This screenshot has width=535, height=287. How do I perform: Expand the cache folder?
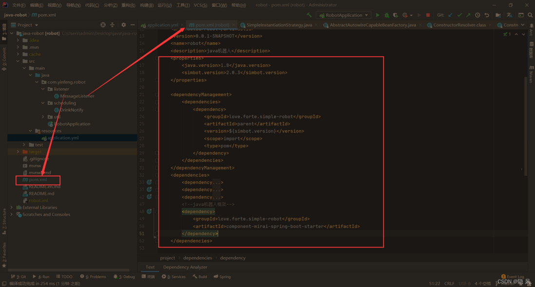pyautogui.click(x=18, y=54)
